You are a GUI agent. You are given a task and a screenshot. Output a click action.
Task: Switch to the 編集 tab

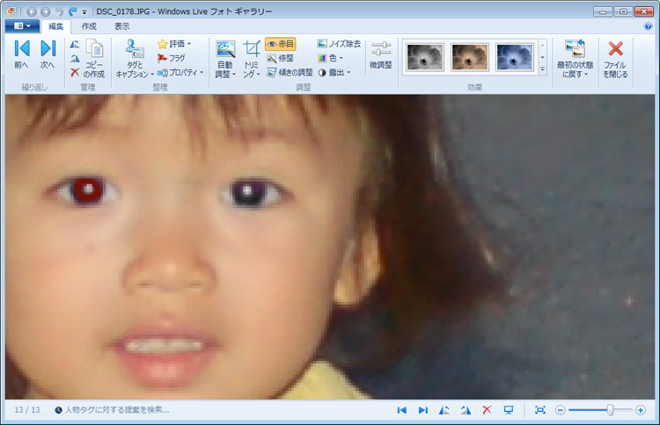coord(55,26)
